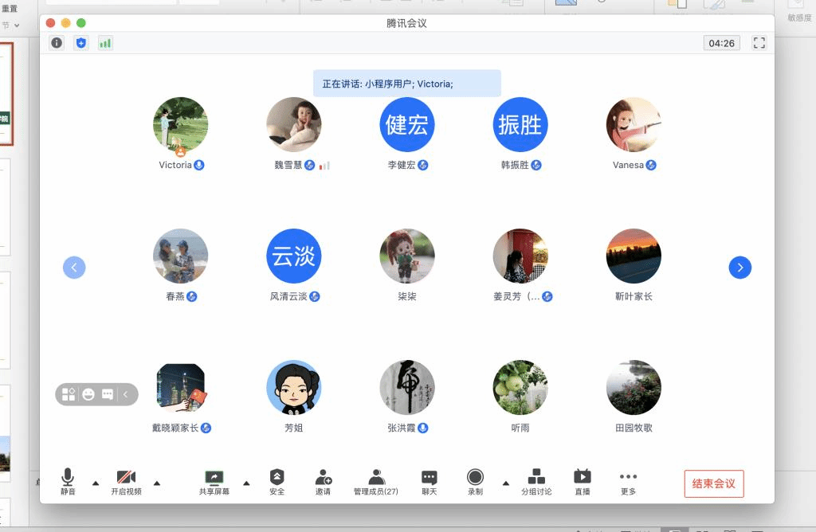Toggle meeting recording (录制)

pos(475,481)
